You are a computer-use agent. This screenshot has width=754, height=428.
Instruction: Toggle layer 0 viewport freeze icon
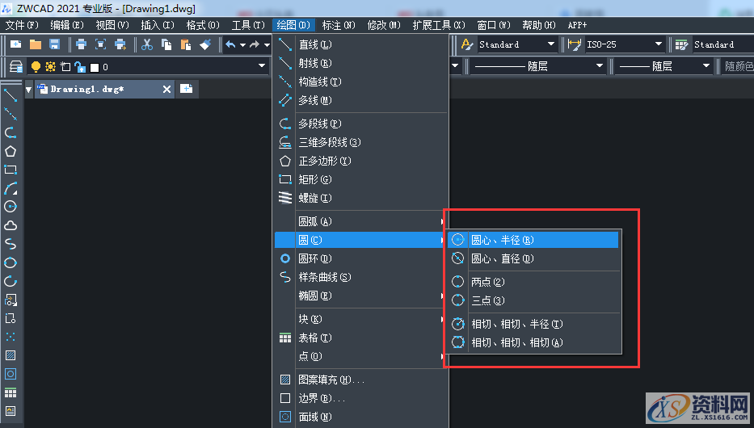point(65,67)
